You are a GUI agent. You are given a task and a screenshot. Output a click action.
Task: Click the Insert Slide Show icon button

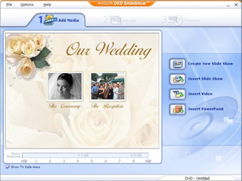(177, 79)
